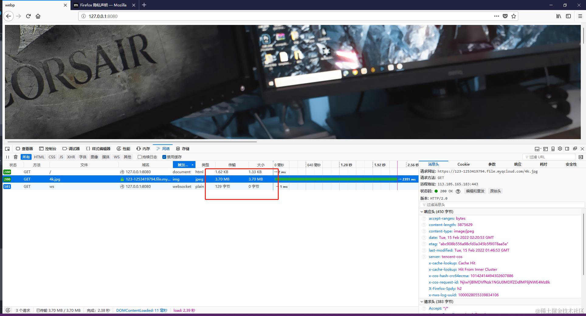Viewport: 586px width, 316px height.
Task: Pause network recording
Action: coord(8,157)
